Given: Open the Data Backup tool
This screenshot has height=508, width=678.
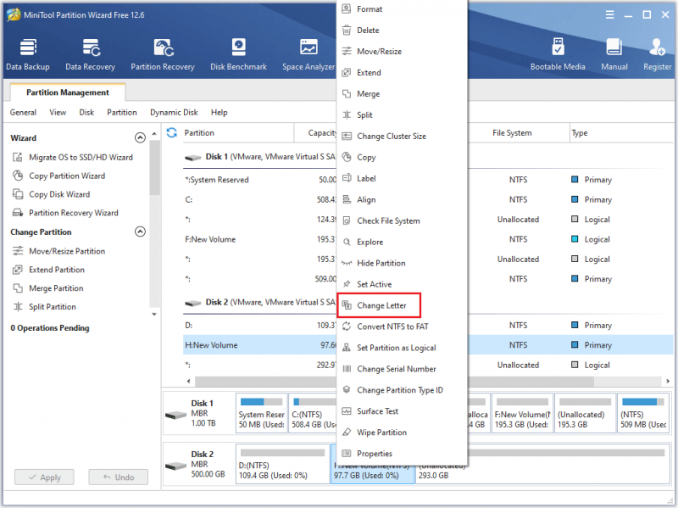Looking at the screenshot, I should tap(28, 55).
